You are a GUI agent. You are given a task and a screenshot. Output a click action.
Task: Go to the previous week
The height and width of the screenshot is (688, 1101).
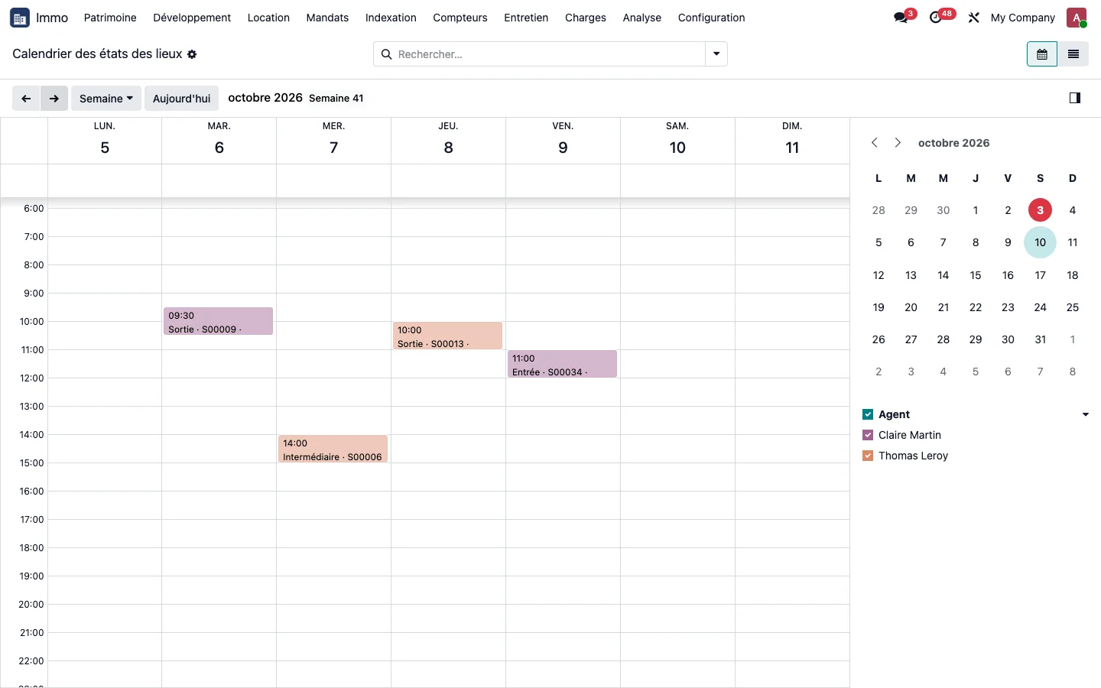[x=26, y=99]
